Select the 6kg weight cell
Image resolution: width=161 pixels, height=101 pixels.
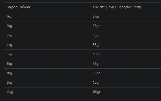coord(47,64)
